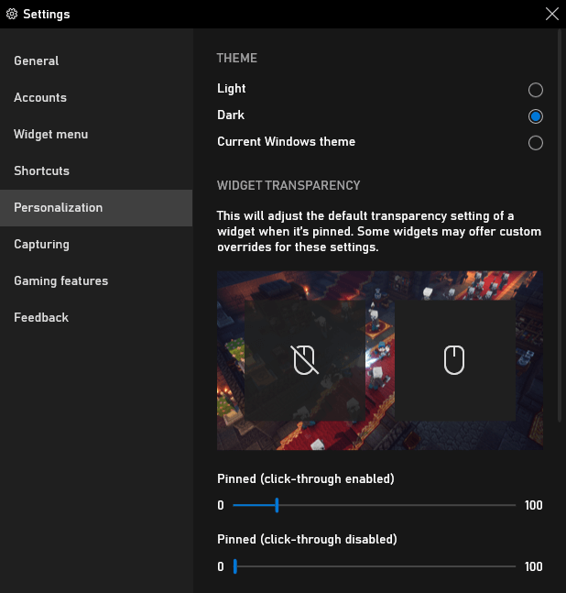Open the Capturing settings

pos(42,244)
